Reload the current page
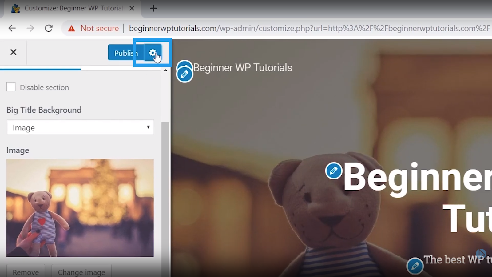 [x=49, y=28]
